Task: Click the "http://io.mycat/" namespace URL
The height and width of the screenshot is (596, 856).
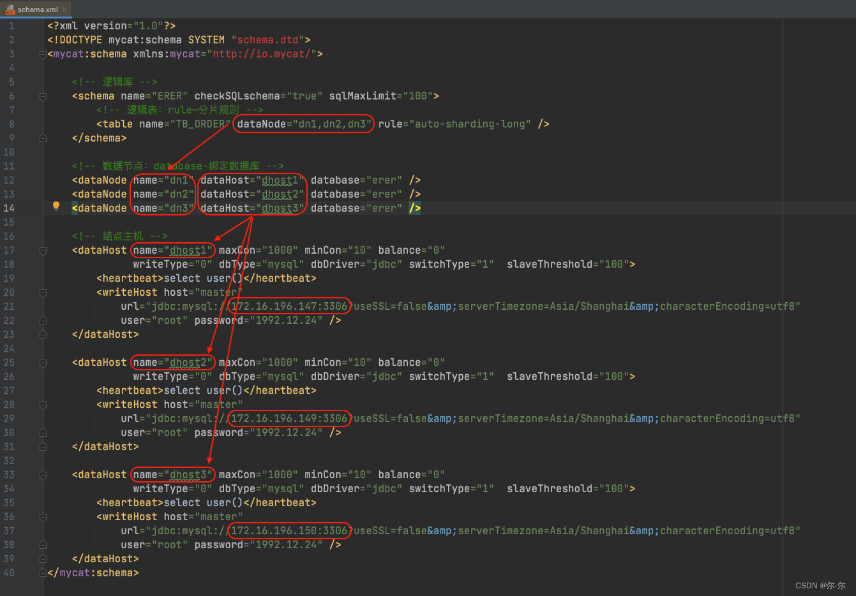Action: (x=262, y=54)
